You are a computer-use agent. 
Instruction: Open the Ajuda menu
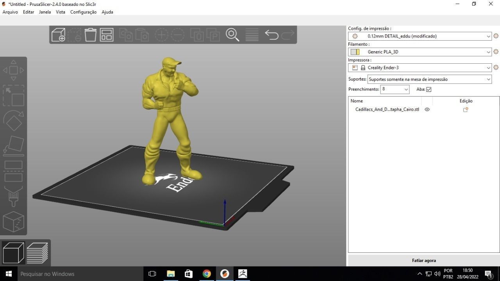107,12
